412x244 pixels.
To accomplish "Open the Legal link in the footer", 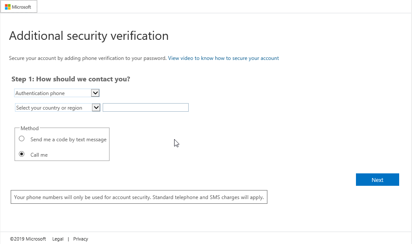I will tap(58, 239).
